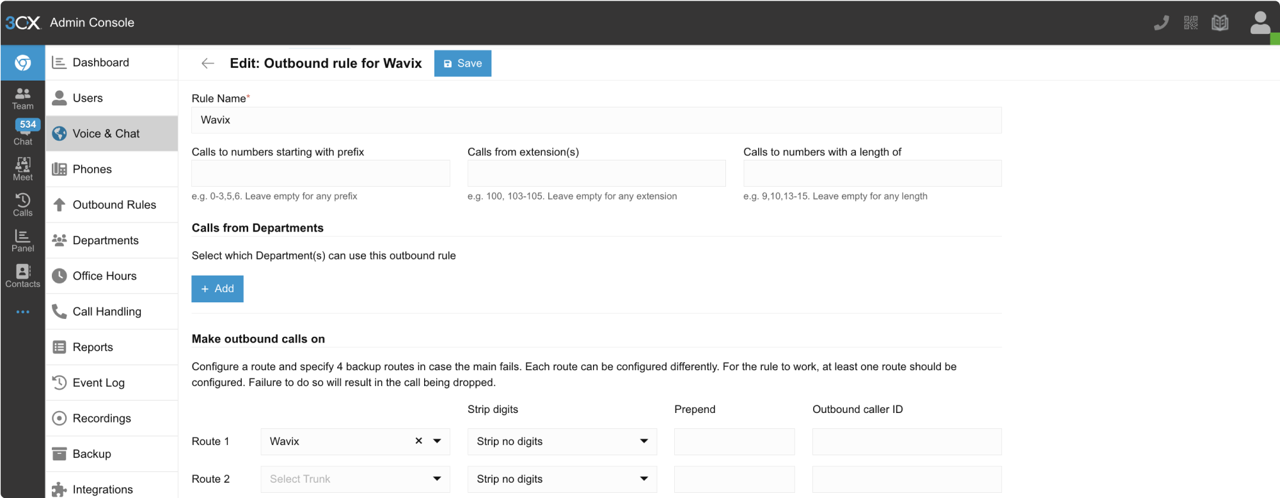1280x498 pixels.
Task: Save the outbound rule
Action: point(462,63)
